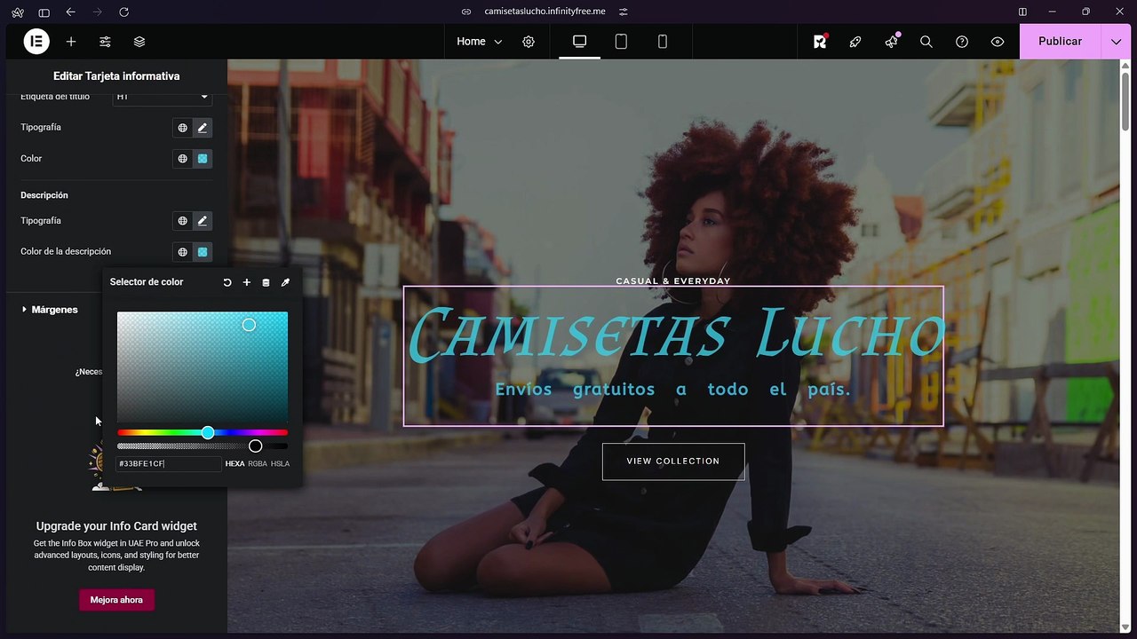
Task: Open the notes icon with red badge
Action: (820, 42)
